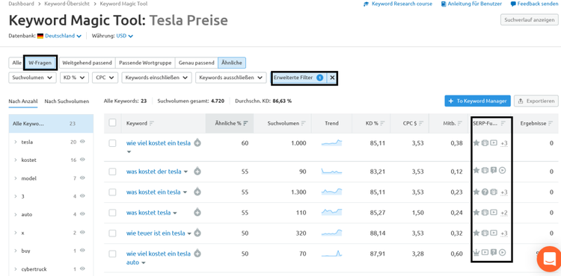Clear the Erweiterte Filter with X
The height and width of the screenshot is (276, 561).
pos(332,78)
